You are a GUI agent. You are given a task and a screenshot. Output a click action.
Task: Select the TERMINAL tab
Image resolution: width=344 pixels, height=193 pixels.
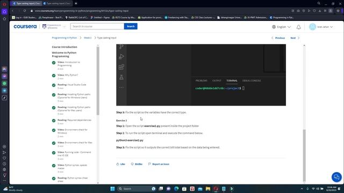[x=232, y=80]
